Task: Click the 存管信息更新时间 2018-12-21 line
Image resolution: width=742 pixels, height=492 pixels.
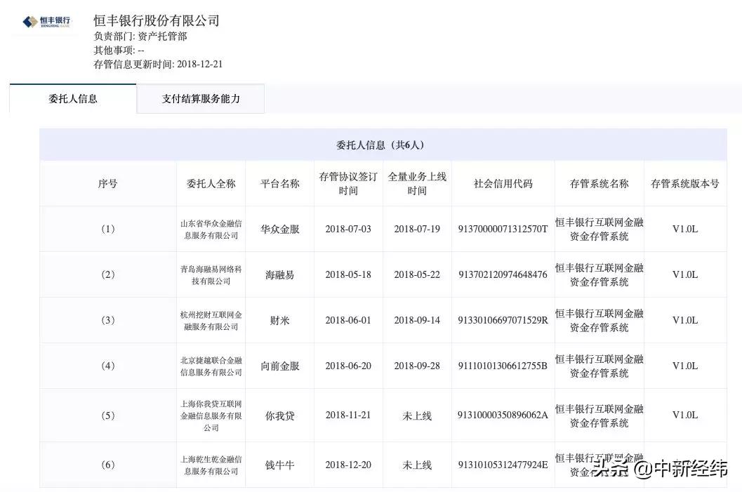Action: tap(158, 65)
